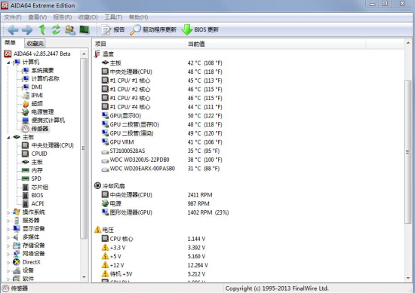This screenshot has width=415, height=293.
Task: Expand the 显示设备 tree node
Action: point(8,229)
